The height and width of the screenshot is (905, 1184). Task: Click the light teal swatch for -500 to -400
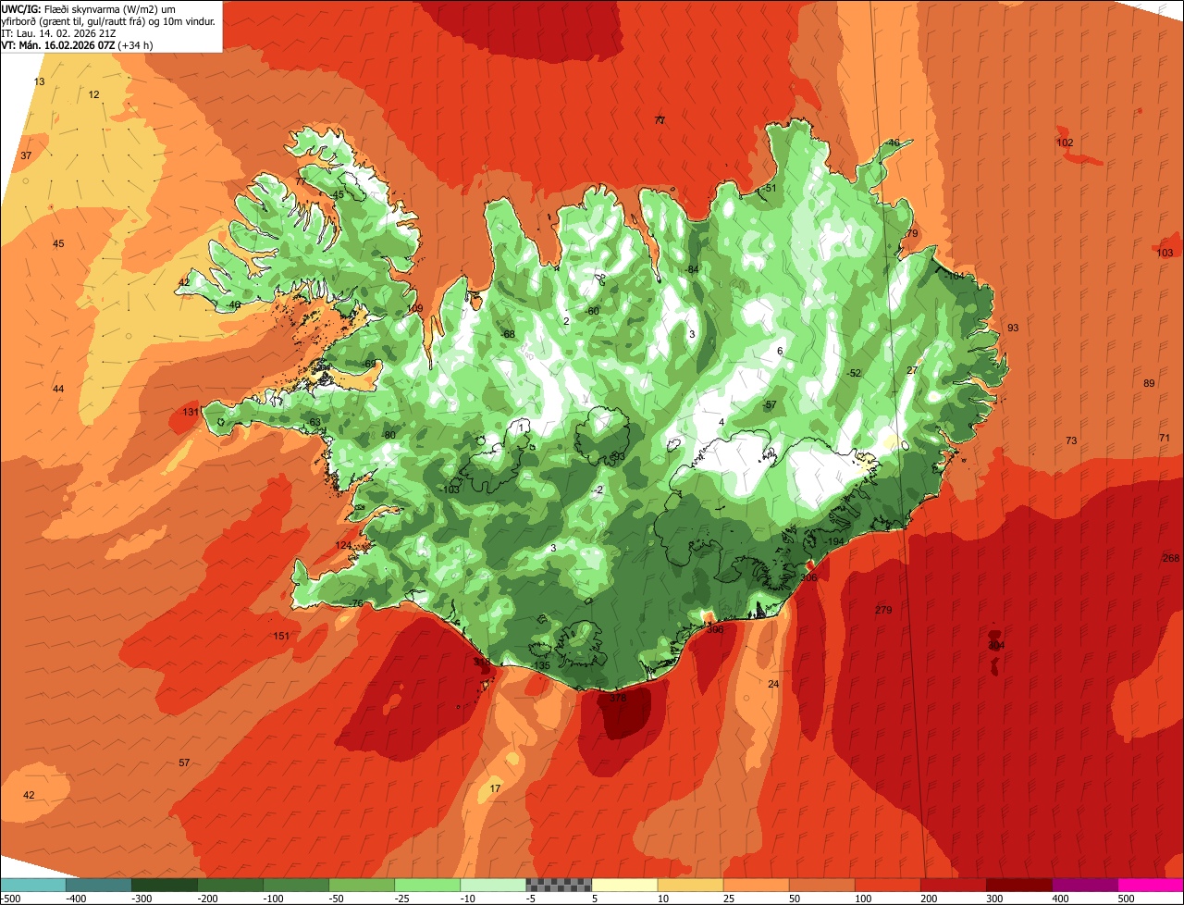[33, 885]
